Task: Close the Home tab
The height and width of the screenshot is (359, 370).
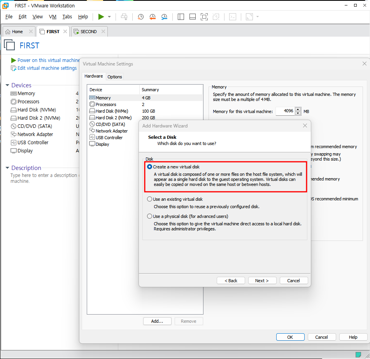Action: tap(31, 32)
